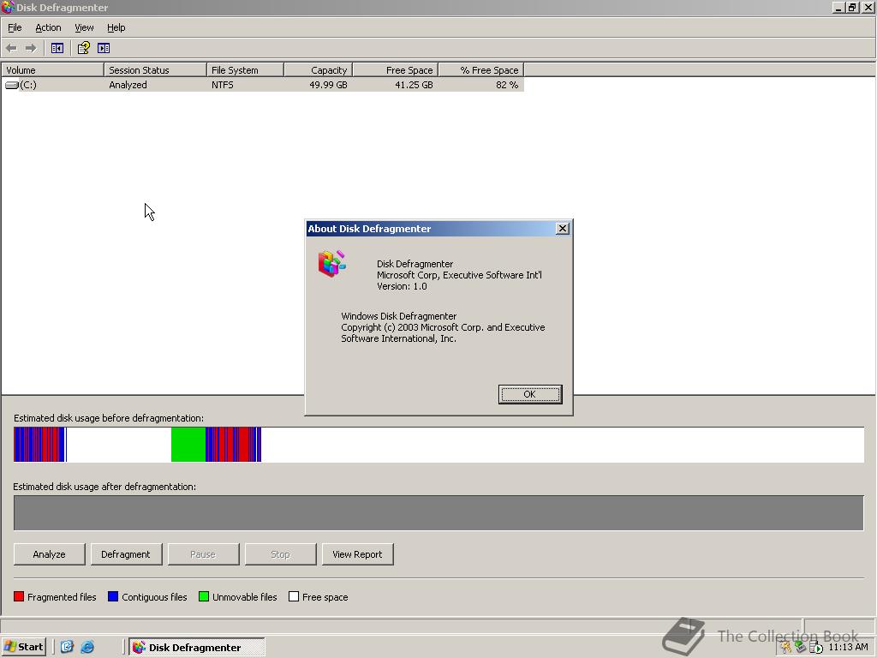Click the Defragmenter icon in About dialog

[332, 264]
